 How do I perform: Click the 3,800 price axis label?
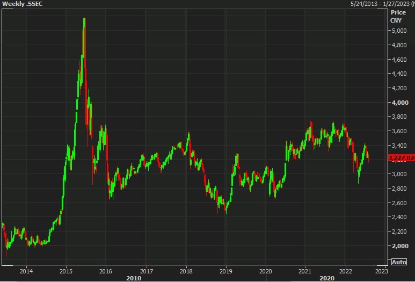click(x=399, y=117)
